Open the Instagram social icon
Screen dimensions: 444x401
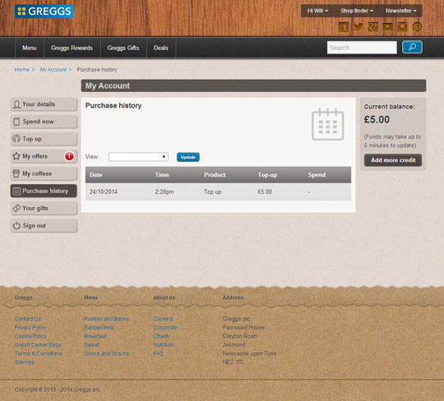[x=402, y=27]
